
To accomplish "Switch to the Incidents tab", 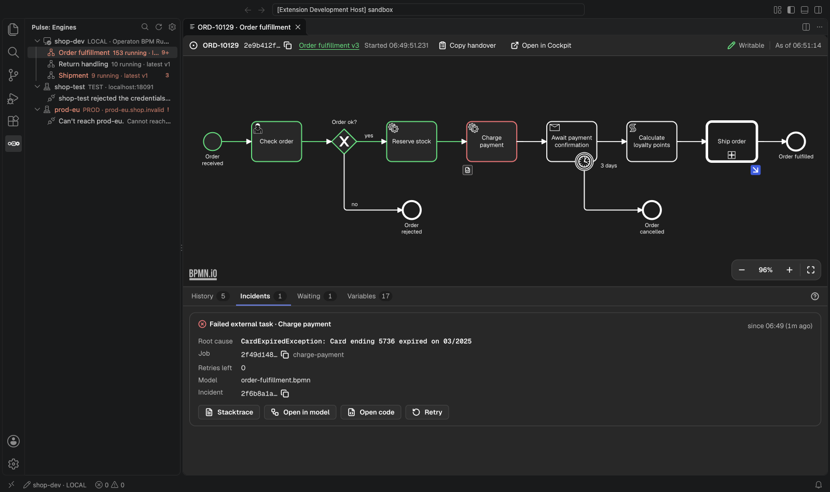I will click(x=263, y=297).
